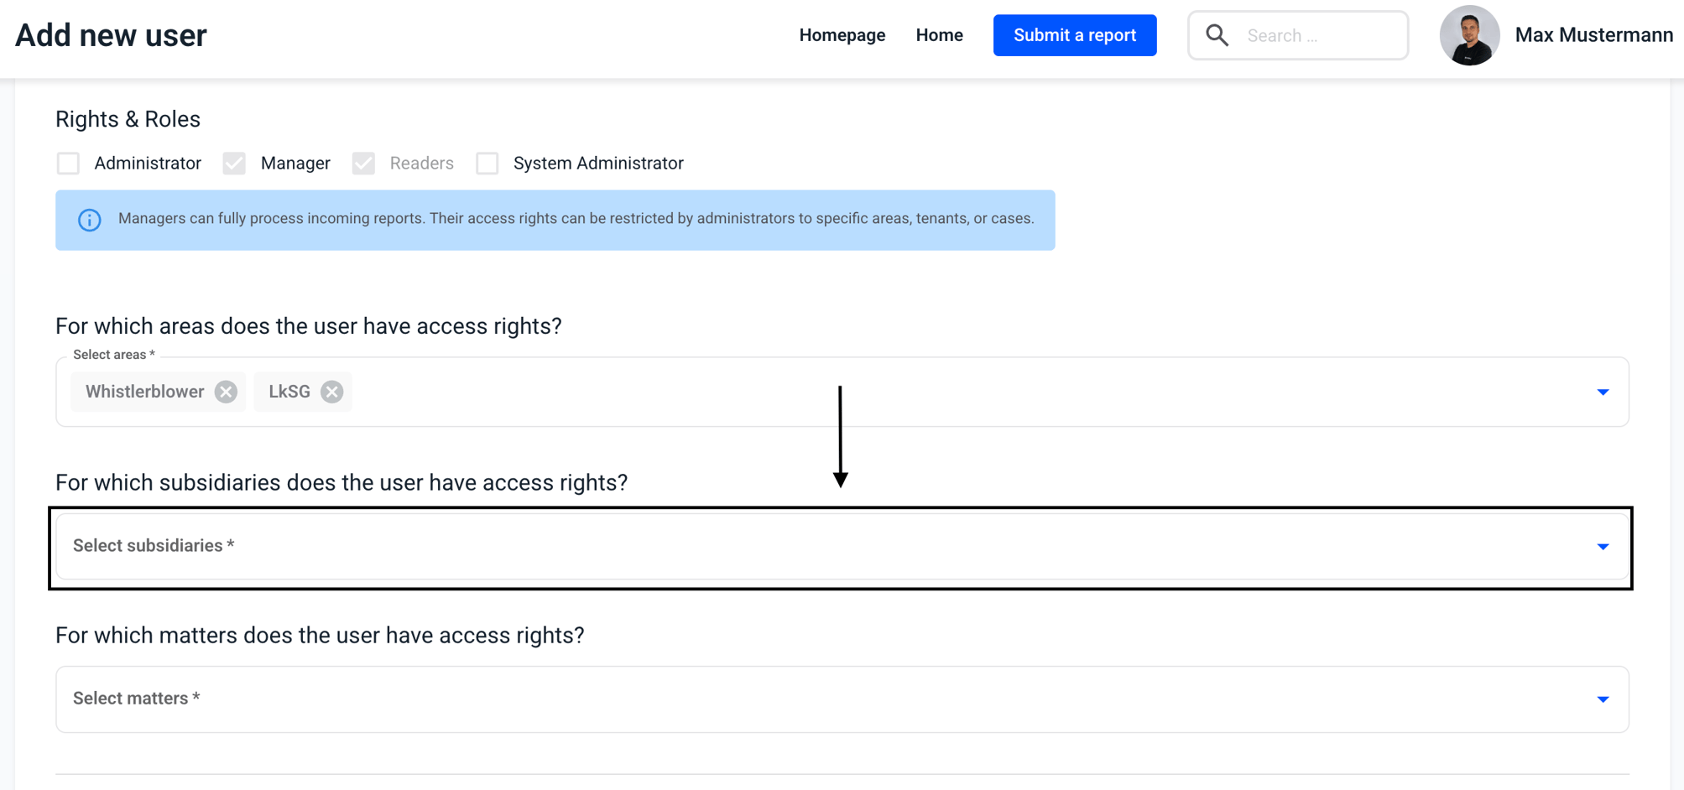Click the info icon in blue banner

pos(90,220)
